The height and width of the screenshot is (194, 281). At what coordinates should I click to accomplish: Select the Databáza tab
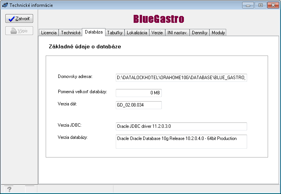pos(94,32)
